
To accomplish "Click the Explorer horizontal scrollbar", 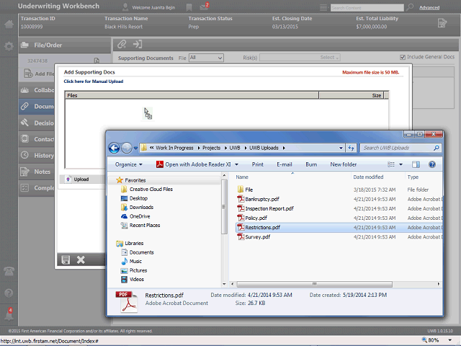I will pyautogui.click(x=314, y=284).
